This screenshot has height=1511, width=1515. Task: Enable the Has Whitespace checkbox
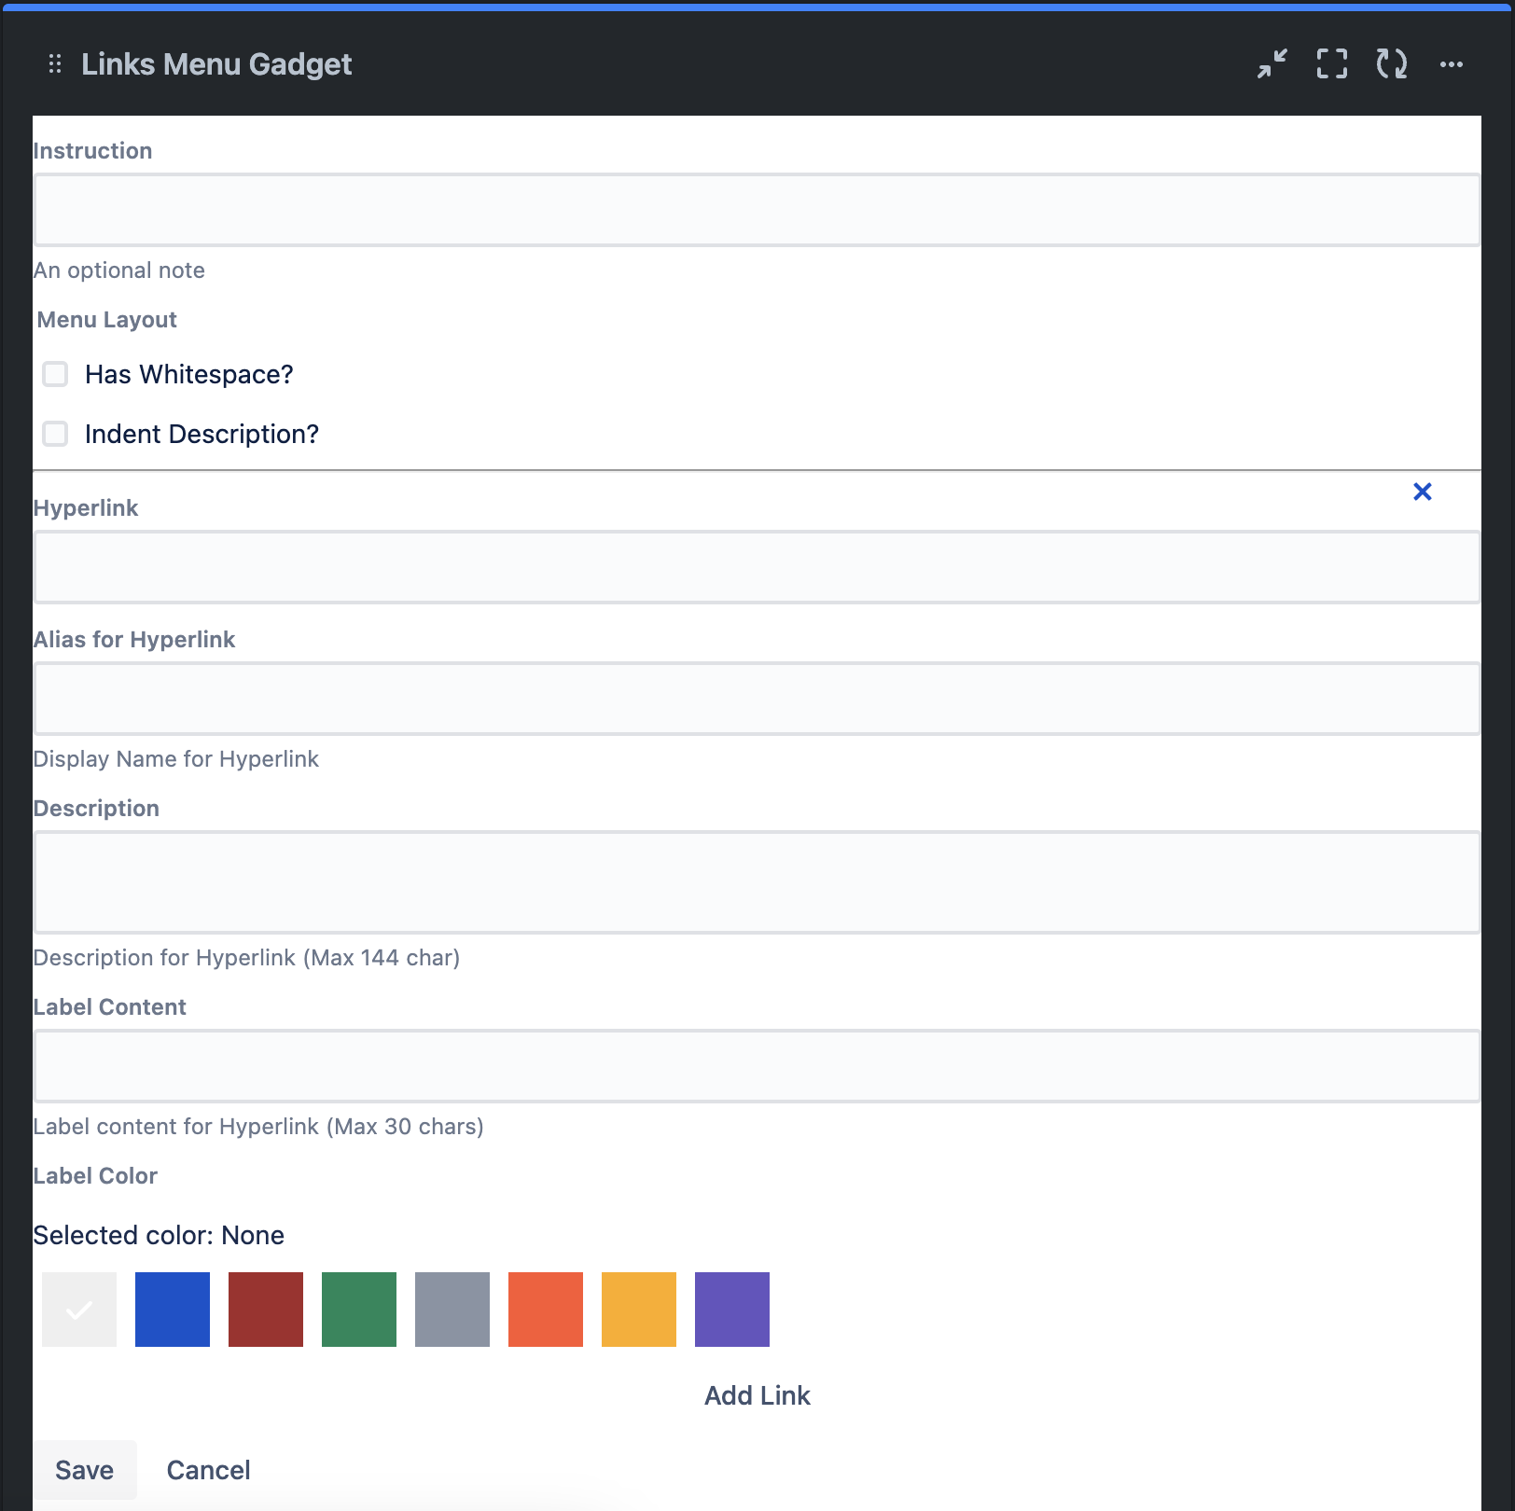56,374
